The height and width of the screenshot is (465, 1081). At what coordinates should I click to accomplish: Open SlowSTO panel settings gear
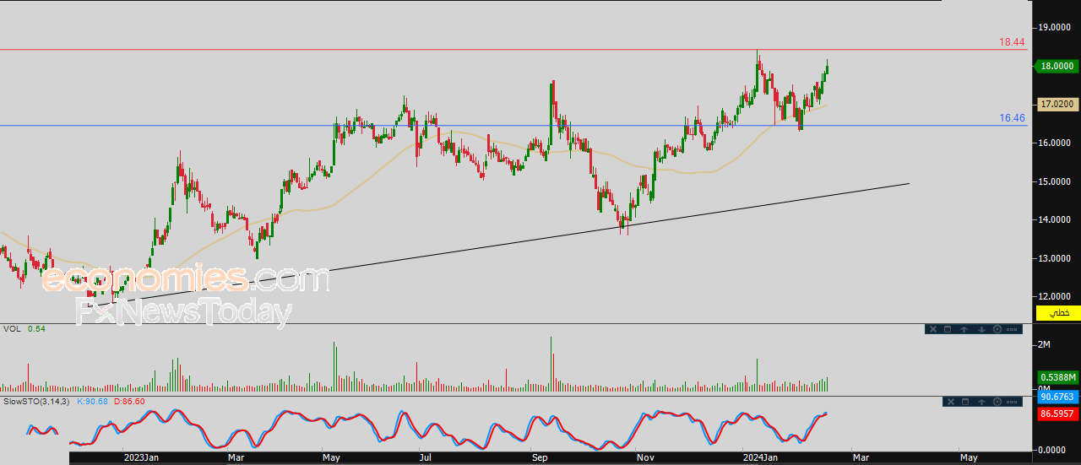click(x=997, y=402)
